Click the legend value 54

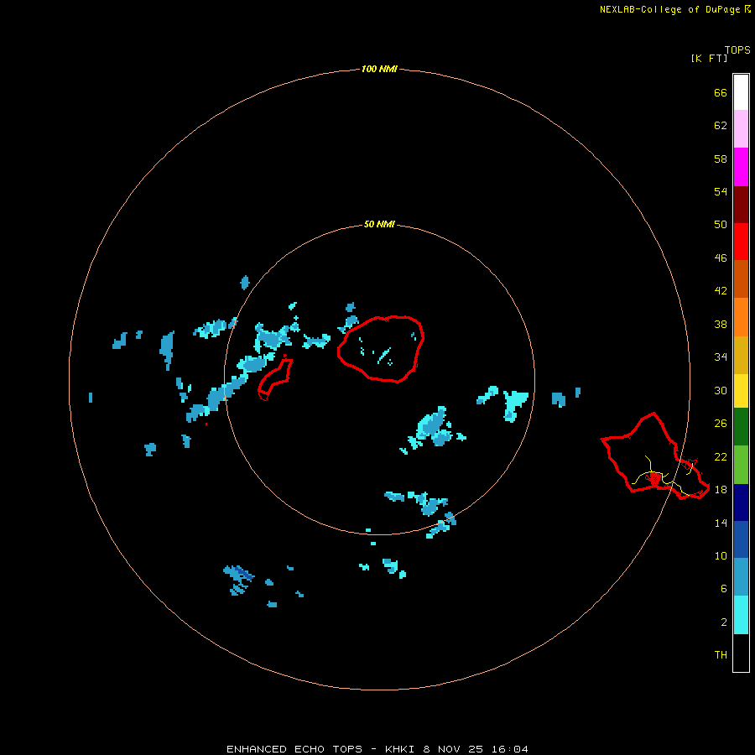[721, 191]
